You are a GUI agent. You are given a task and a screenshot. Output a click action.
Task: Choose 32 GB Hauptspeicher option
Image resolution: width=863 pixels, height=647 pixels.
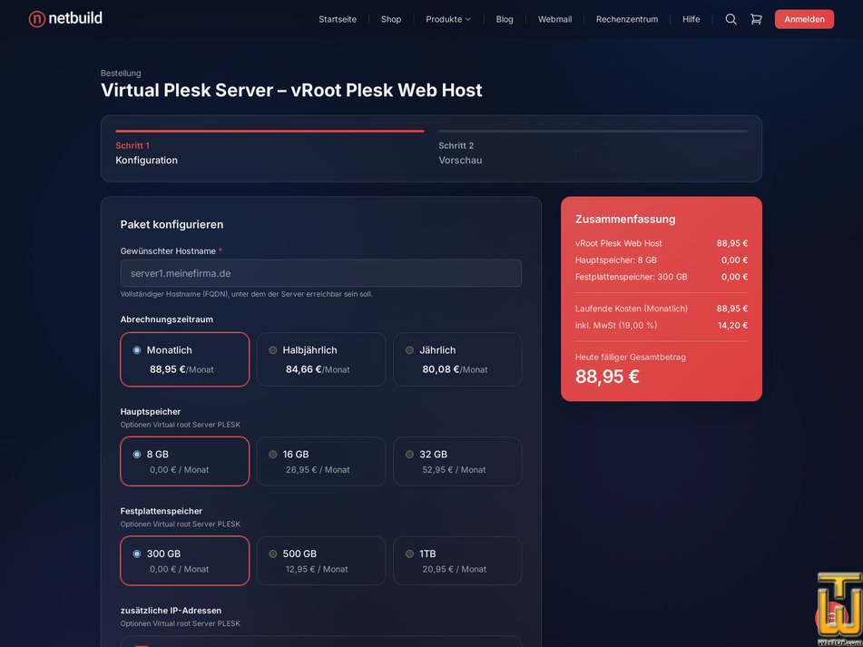[x=457, y=461]
